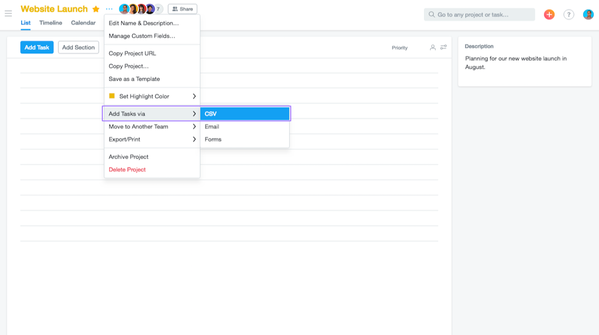This screenshot has height=335, width=599.
Task: Click the Share button
Action: [182, 9]
